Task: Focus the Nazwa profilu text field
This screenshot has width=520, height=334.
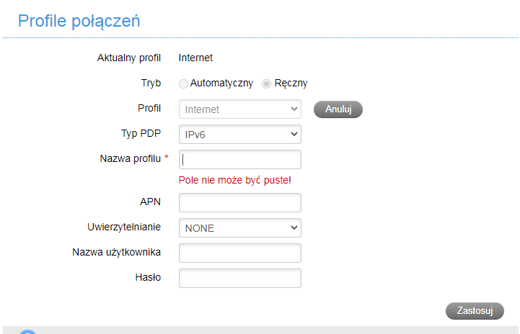Action: point(239,159)
